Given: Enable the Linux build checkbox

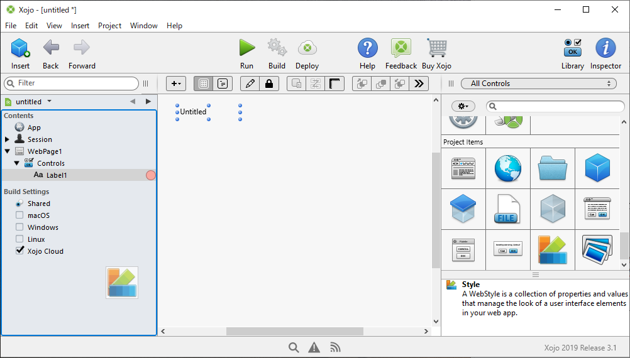Looking at the screenshot, I should [x=19, y=239].
